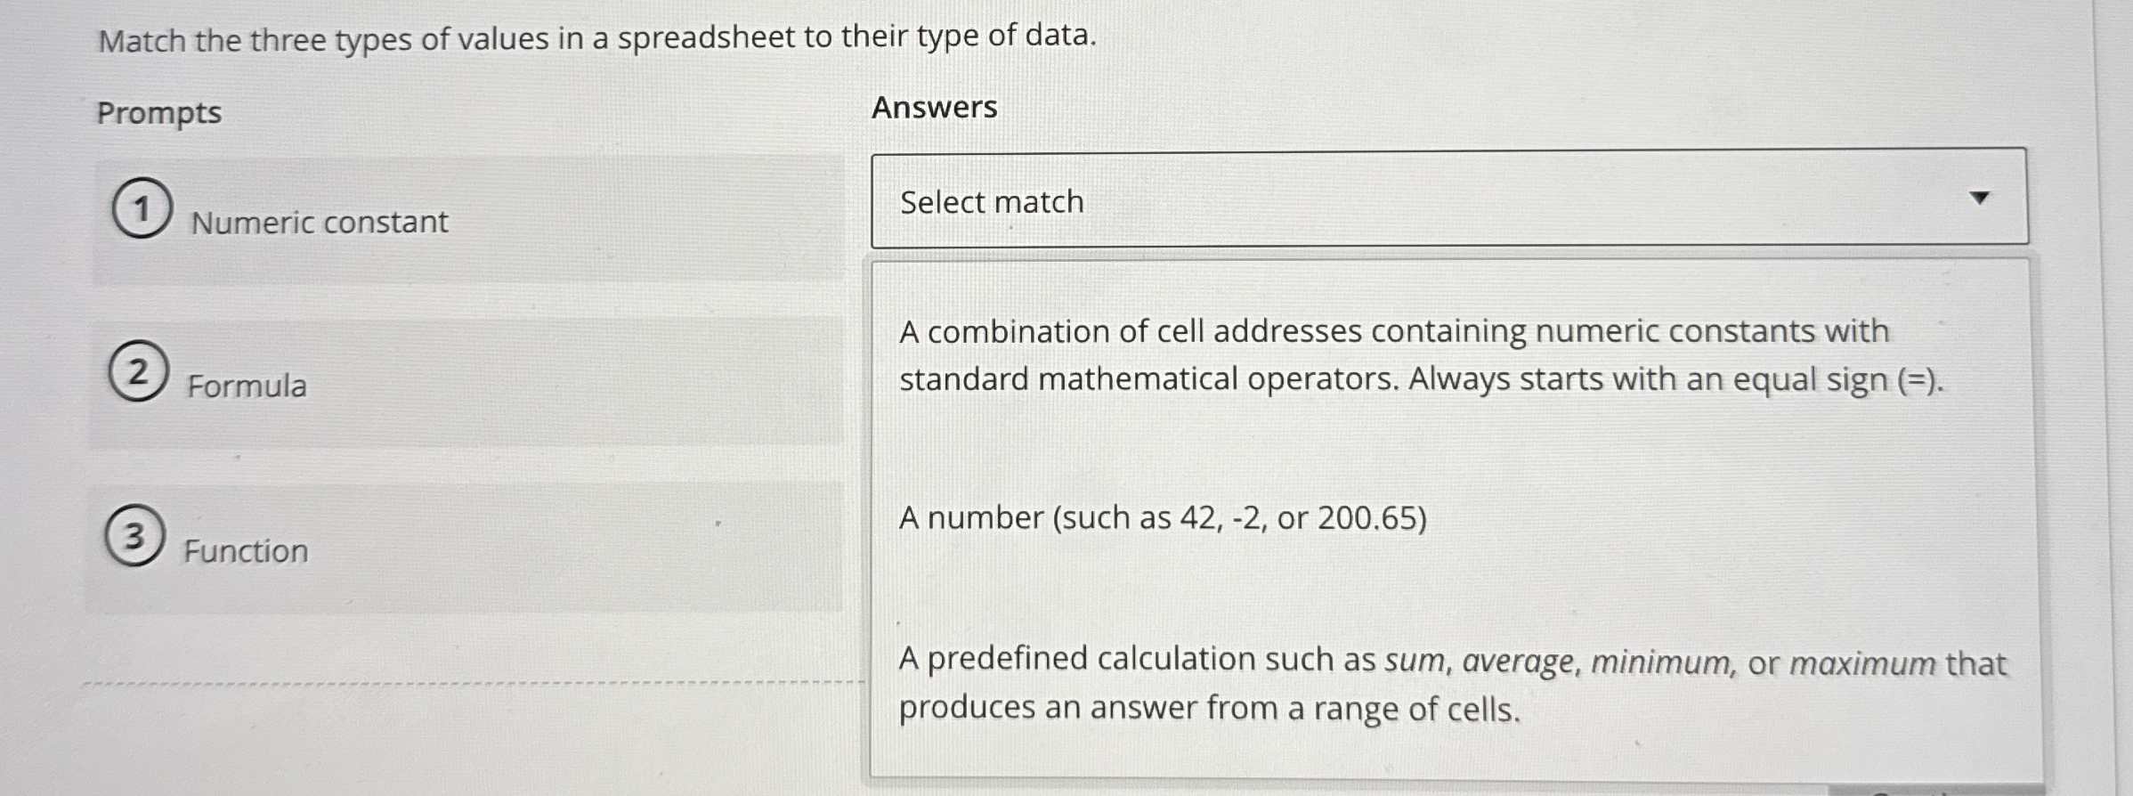Select the Function prompt

[x=245, y=551]
